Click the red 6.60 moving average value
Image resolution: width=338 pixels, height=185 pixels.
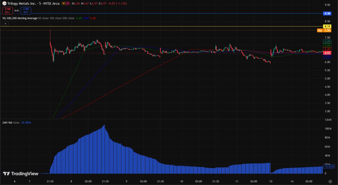tap(93, 18)
